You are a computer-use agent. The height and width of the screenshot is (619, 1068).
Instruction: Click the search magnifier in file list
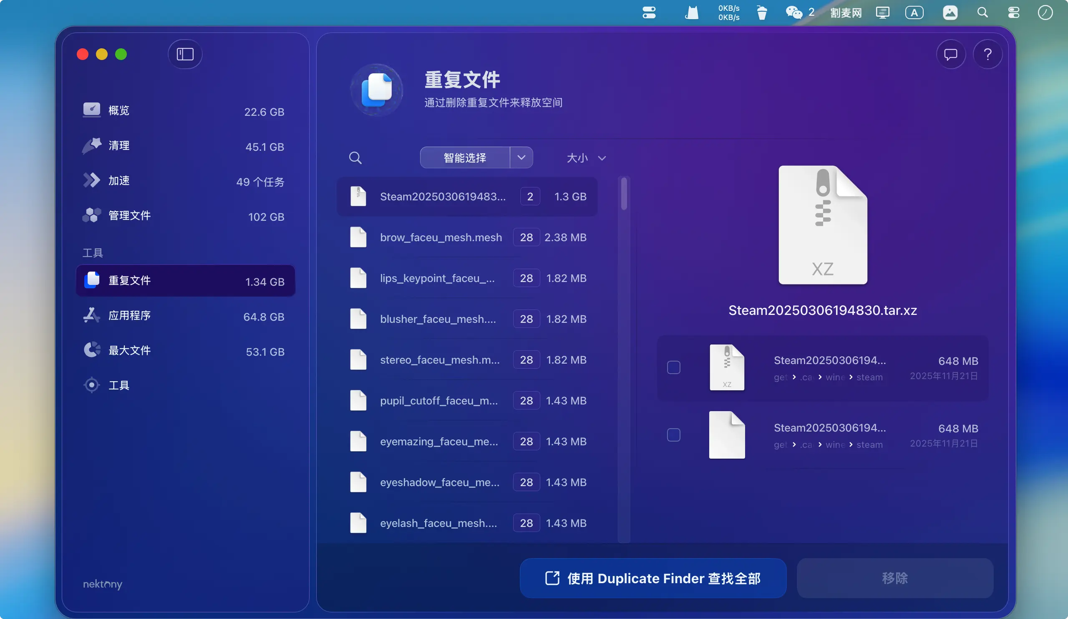(355, 158)
